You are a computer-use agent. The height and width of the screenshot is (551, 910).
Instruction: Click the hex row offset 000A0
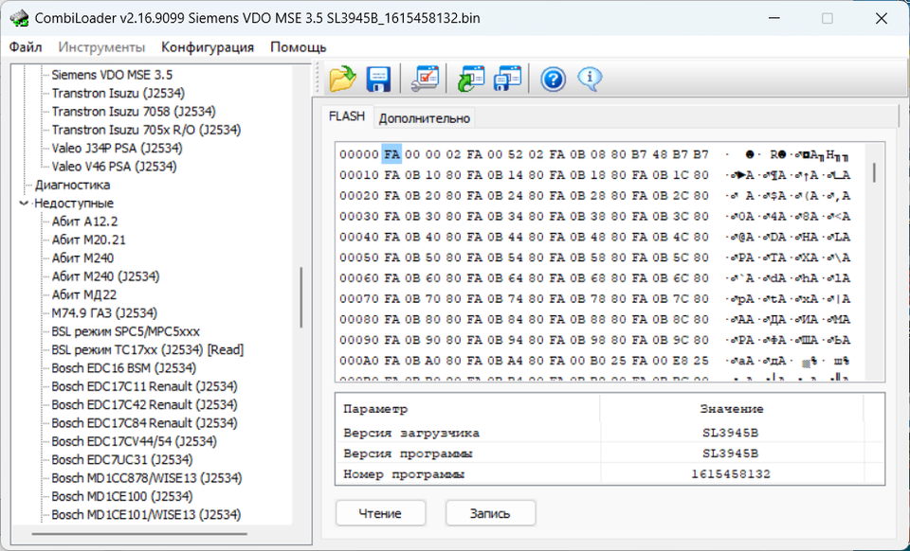(359, 361)
